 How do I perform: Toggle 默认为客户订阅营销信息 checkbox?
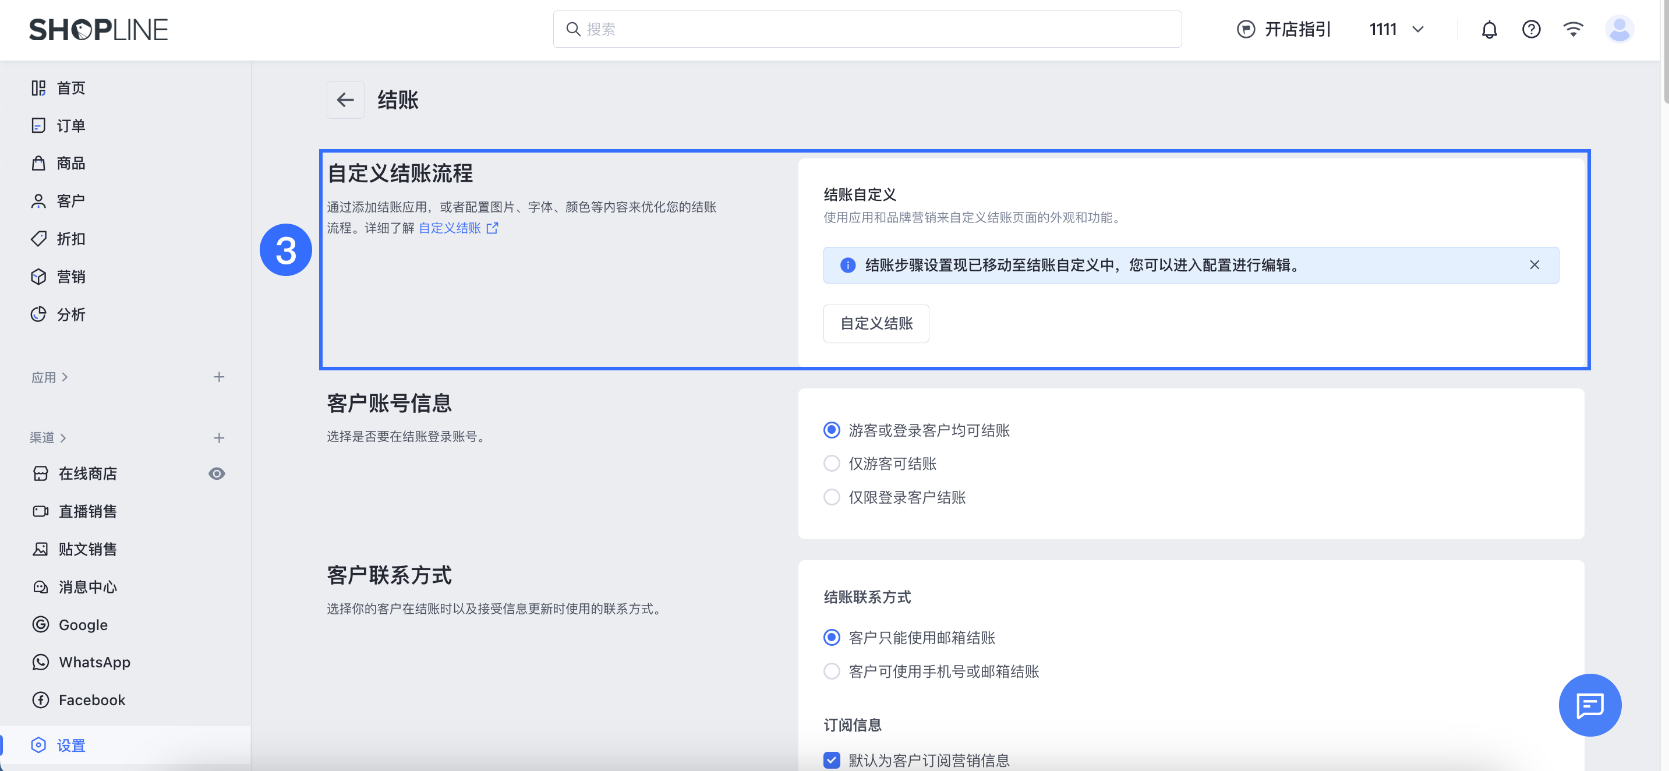pos(831,760)
